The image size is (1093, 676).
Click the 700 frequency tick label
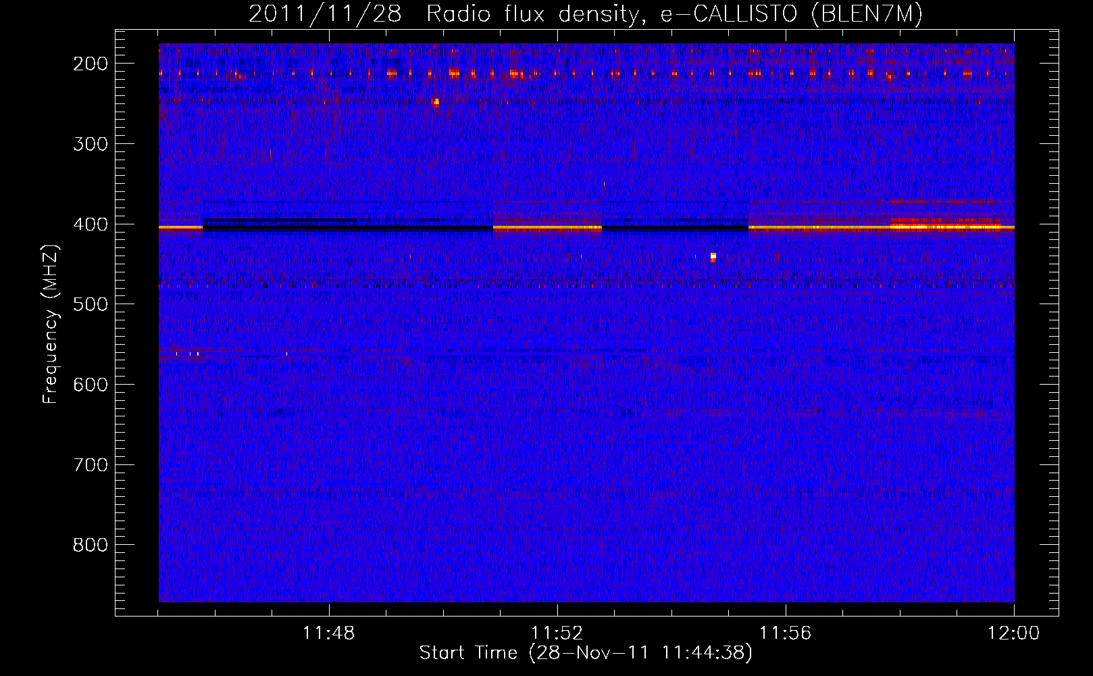(90, 465)
